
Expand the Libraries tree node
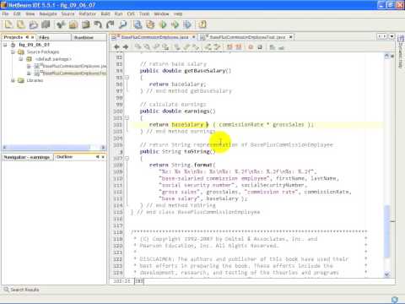[13, 80]
